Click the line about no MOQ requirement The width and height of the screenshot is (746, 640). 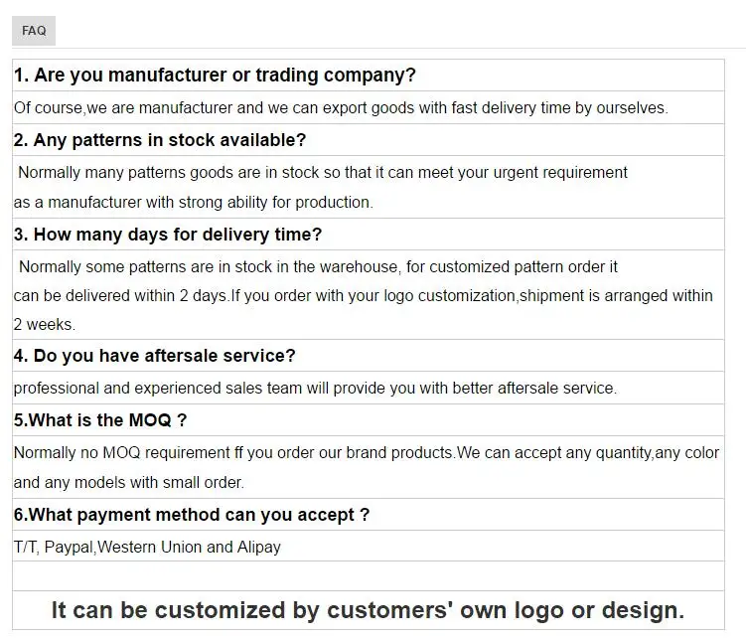tap(367, 452)
